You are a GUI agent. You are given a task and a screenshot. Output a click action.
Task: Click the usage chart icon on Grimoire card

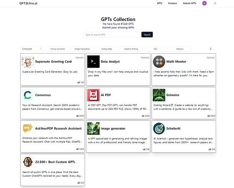(x=208, y=116)
